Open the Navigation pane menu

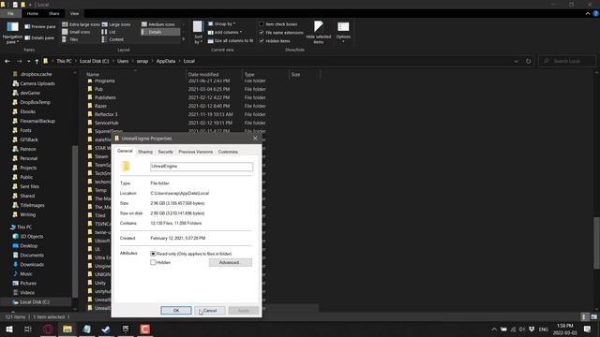coord(12,33)
